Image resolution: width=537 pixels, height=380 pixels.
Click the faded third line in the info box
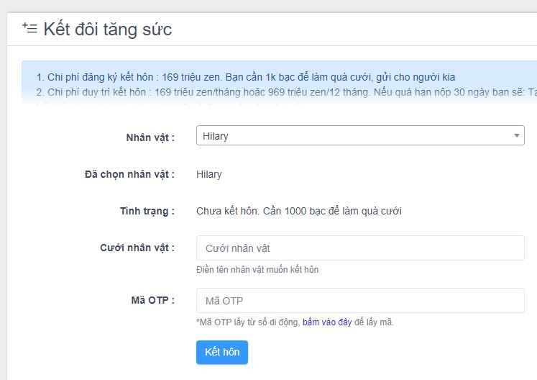pyautogui.click(x=180, y=105)
